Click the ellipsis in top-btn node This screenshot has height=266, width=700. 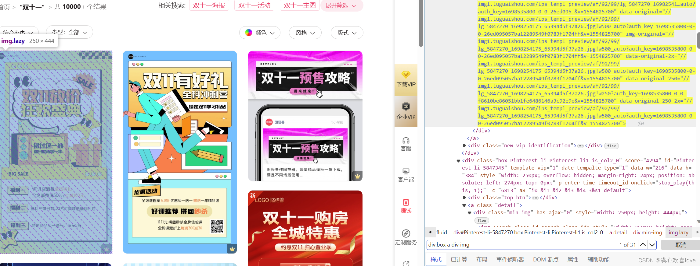535,198
